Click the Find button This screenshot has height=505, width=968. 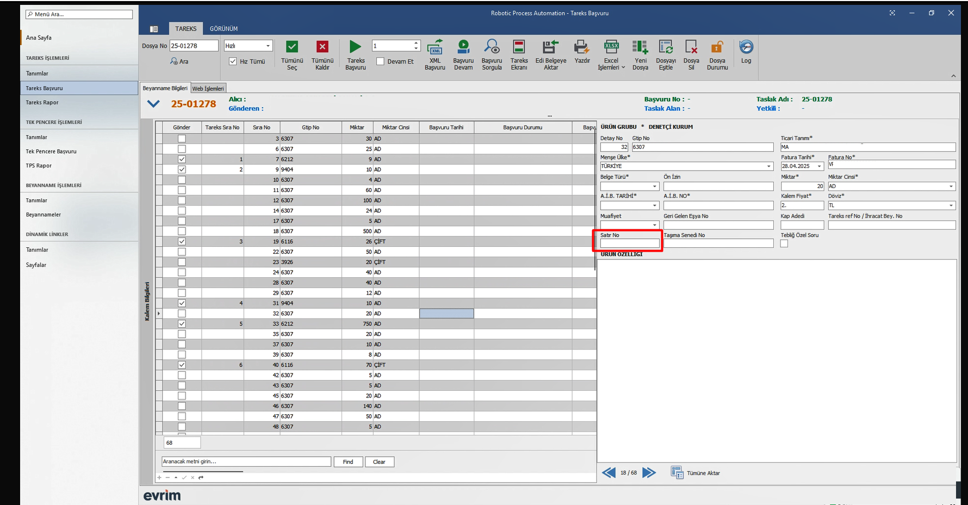[x=348, y=462]
